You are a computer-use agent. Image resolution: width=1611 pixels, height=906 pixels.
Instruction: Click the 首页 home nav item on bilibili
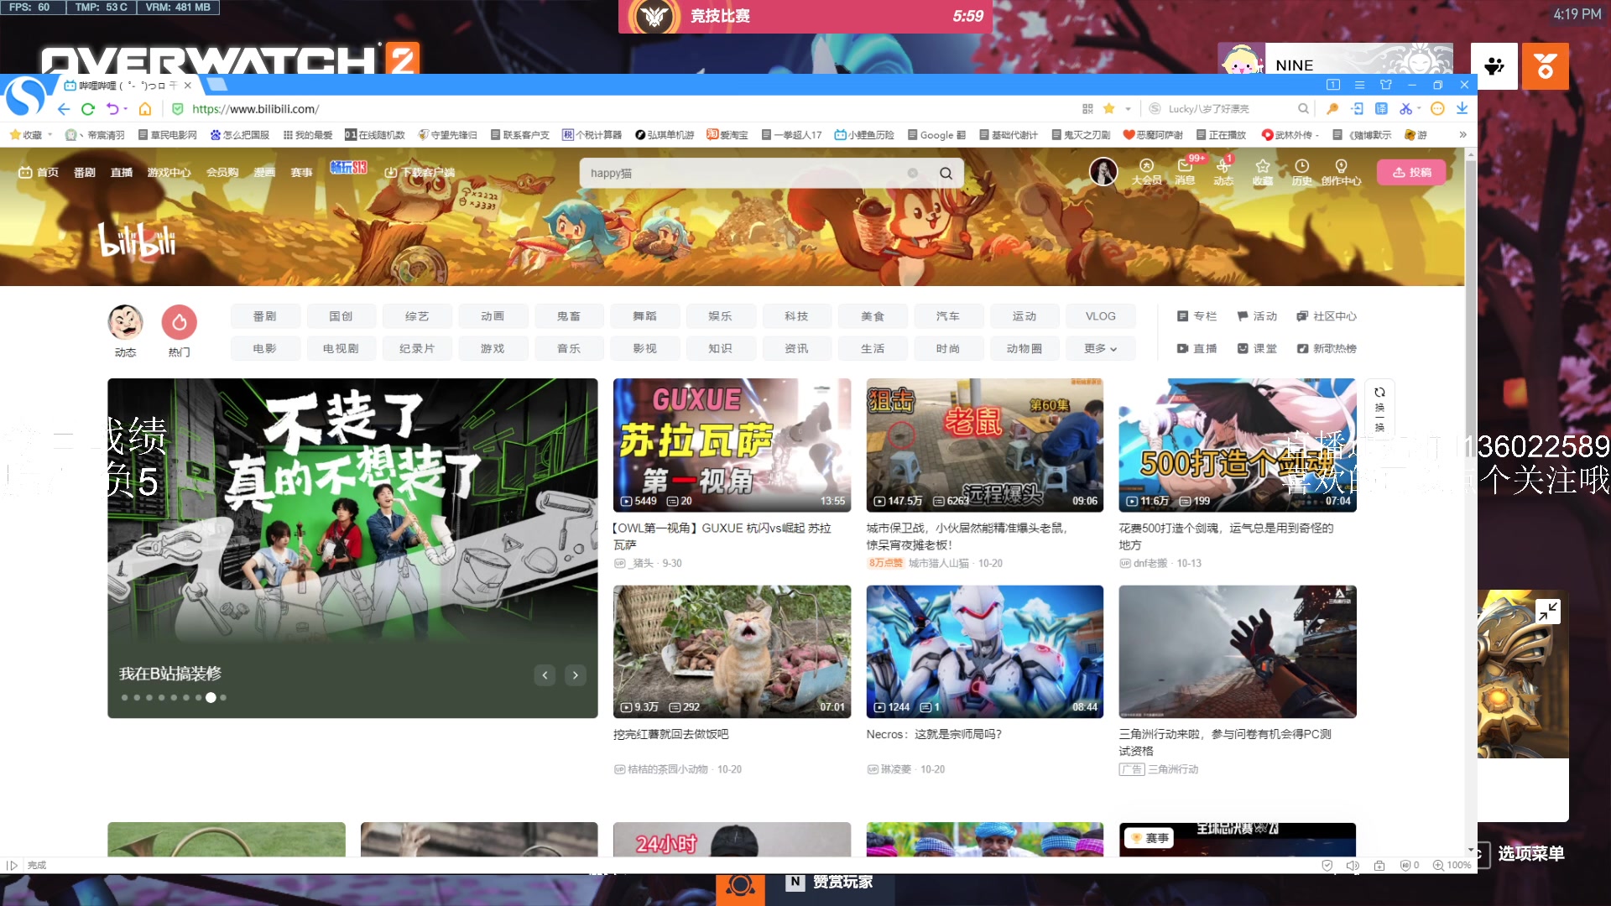pyautogui.click(x=39, y=172)
